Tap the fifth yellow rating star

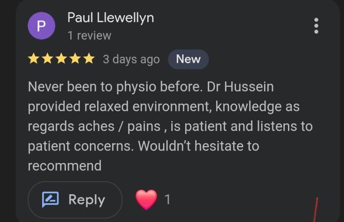89,59
